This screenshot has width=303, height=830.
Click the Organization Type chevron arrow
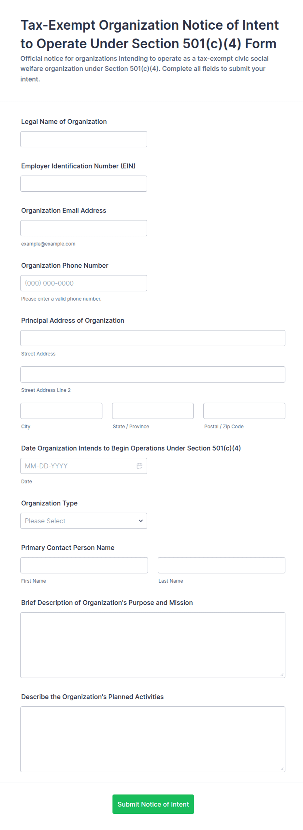click(141, 521)
